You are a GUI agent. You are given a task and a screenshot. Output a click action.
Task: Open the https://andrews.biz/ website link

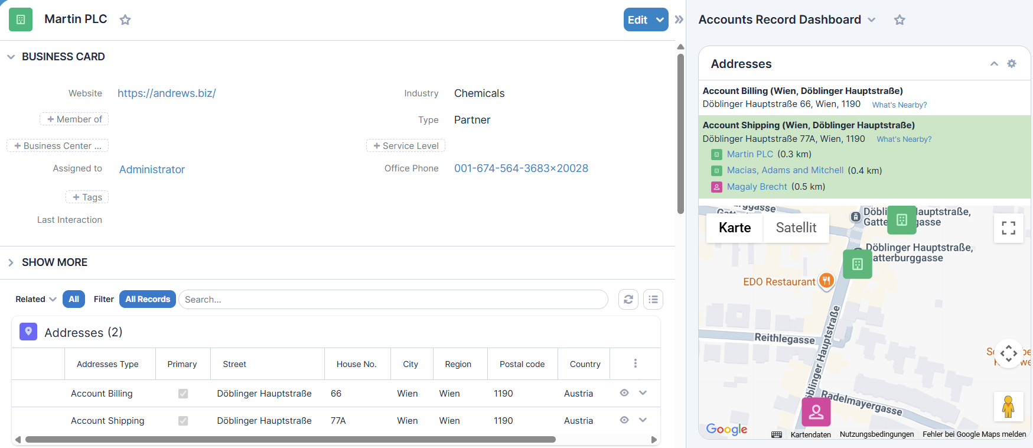pyautogui.click(x=167, y=93)
